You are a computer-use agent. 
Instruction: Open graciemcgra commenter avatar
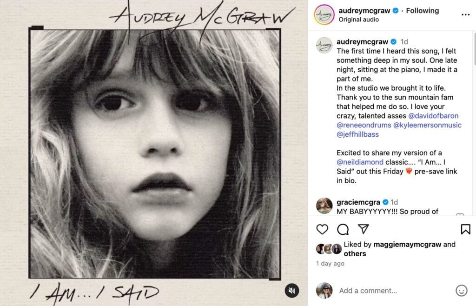pos(324,206)
